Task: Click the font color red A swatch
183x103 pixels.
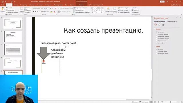Action: pyautogui.click(x=54, y=12)
